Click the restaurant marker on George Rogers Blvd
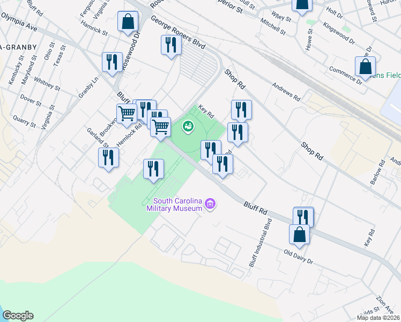This screenshot has height=322, width=401. (x=171, y=45)
